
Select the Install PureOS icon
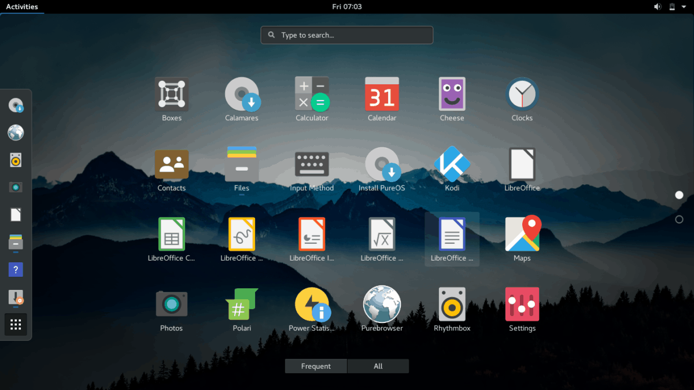tap(382, 164)
